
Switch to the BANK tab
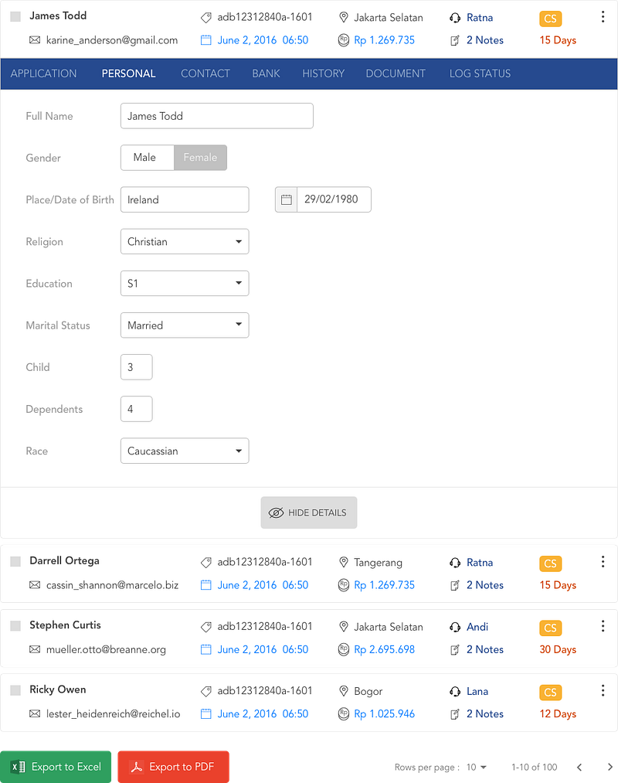pos(266,73)
